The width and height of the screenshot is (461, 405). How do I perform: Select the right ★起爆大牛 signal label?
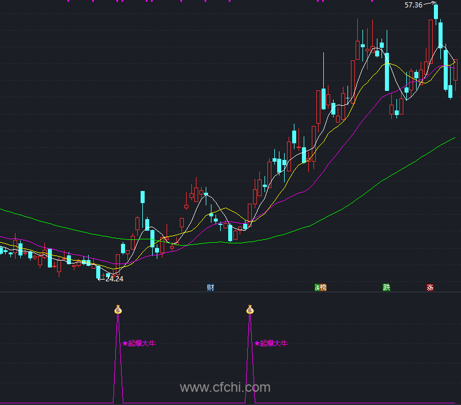point(271,343)
